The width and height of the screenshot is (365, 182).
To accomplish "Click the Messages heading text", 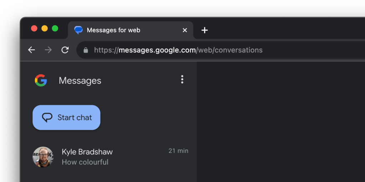I will point(80,81).
